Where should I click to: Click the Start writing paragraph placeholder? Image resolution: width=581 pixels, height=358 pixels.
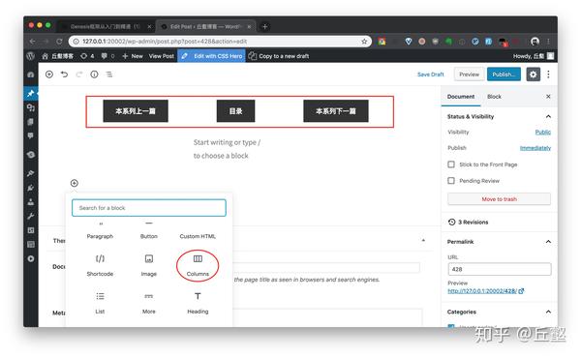pyautogui.click(x=227, y=149)
